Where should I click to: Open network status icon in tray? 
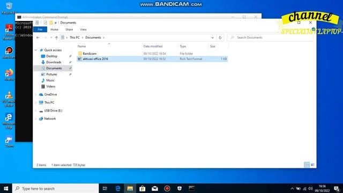tap(304, 188)
